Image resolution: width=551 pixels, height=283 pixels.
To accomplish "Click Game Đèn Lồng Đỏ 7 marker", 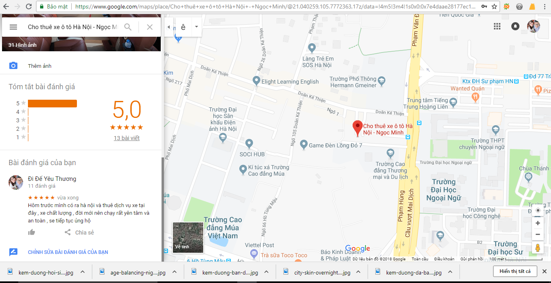I will (x=304, y=145).
